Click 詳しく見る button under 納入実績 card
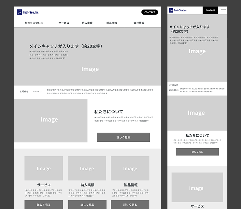This screenshot has width=241, height=209. click(x=87, y=204)
